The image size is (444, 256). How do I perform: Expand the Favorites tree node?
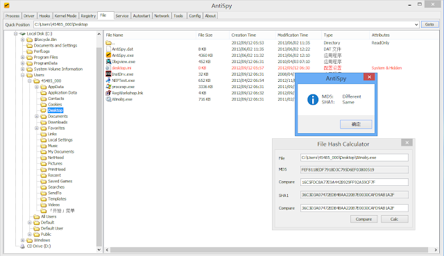(x=37, y=128)
